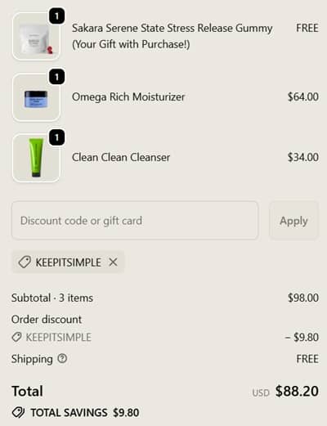Viewport: 327px width, 426px height.
Task: Click the $64.00 moisturizer price
Action: click(303, 97)
